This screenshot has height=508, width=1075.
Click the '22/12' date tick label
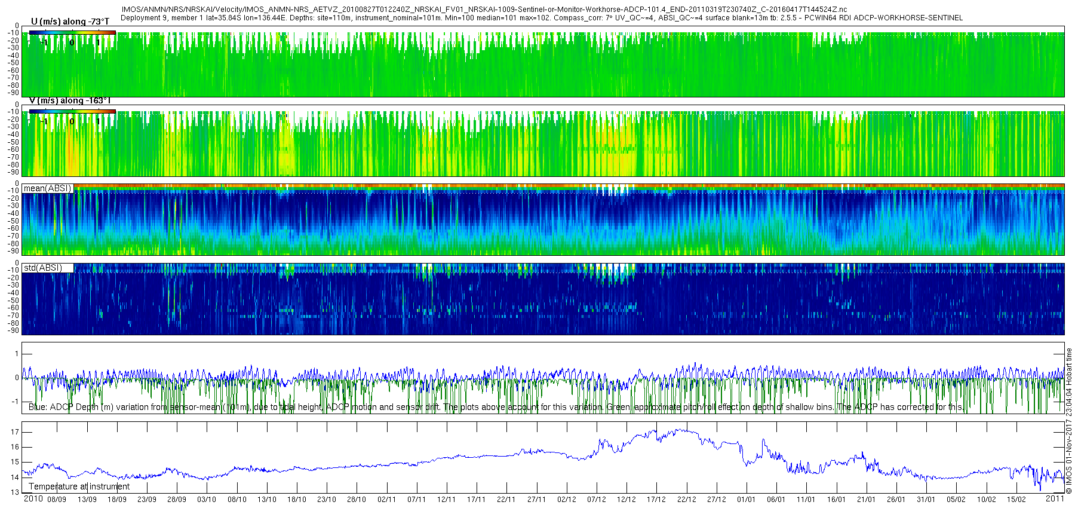pos(687,500)
